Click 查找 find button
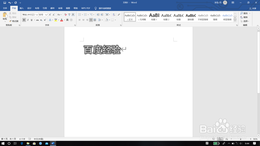This screenshot has width=260, height=146. [x=244, y=13]
